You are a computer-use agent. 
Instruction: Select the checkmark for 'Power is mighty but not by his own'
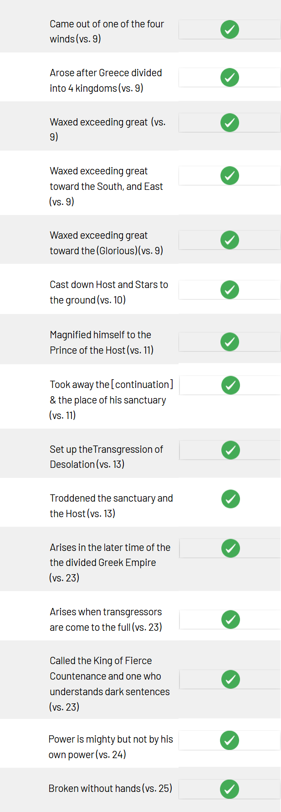[x=230, y=740]
